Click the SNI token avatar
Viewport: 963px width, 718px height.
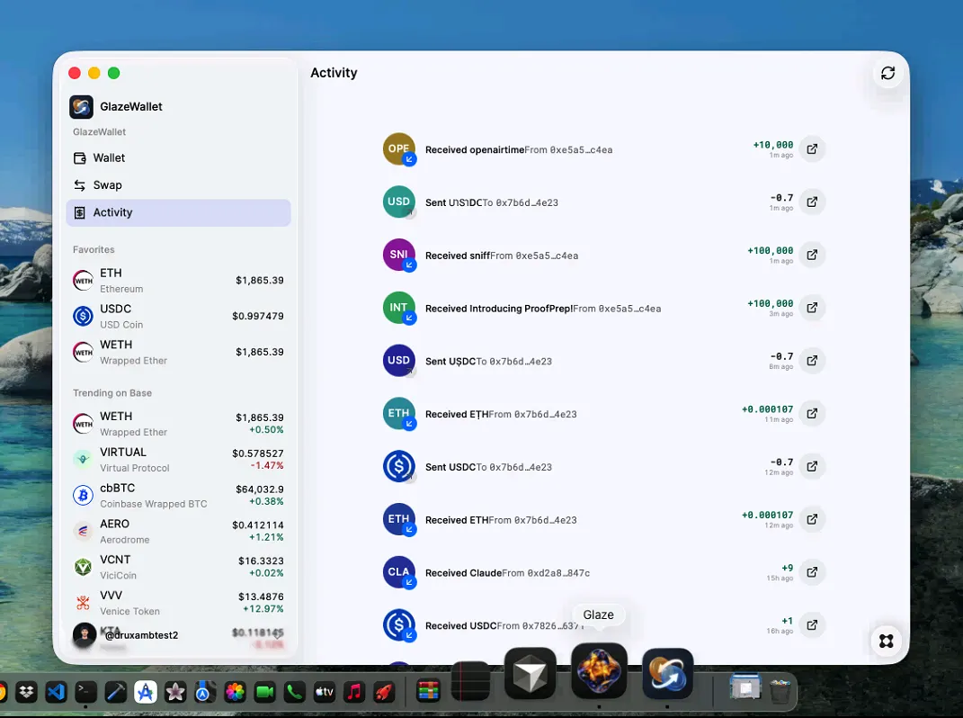point(399,255)
